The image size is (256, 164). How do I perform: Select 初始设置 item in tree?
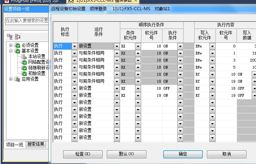coord(36,74)
